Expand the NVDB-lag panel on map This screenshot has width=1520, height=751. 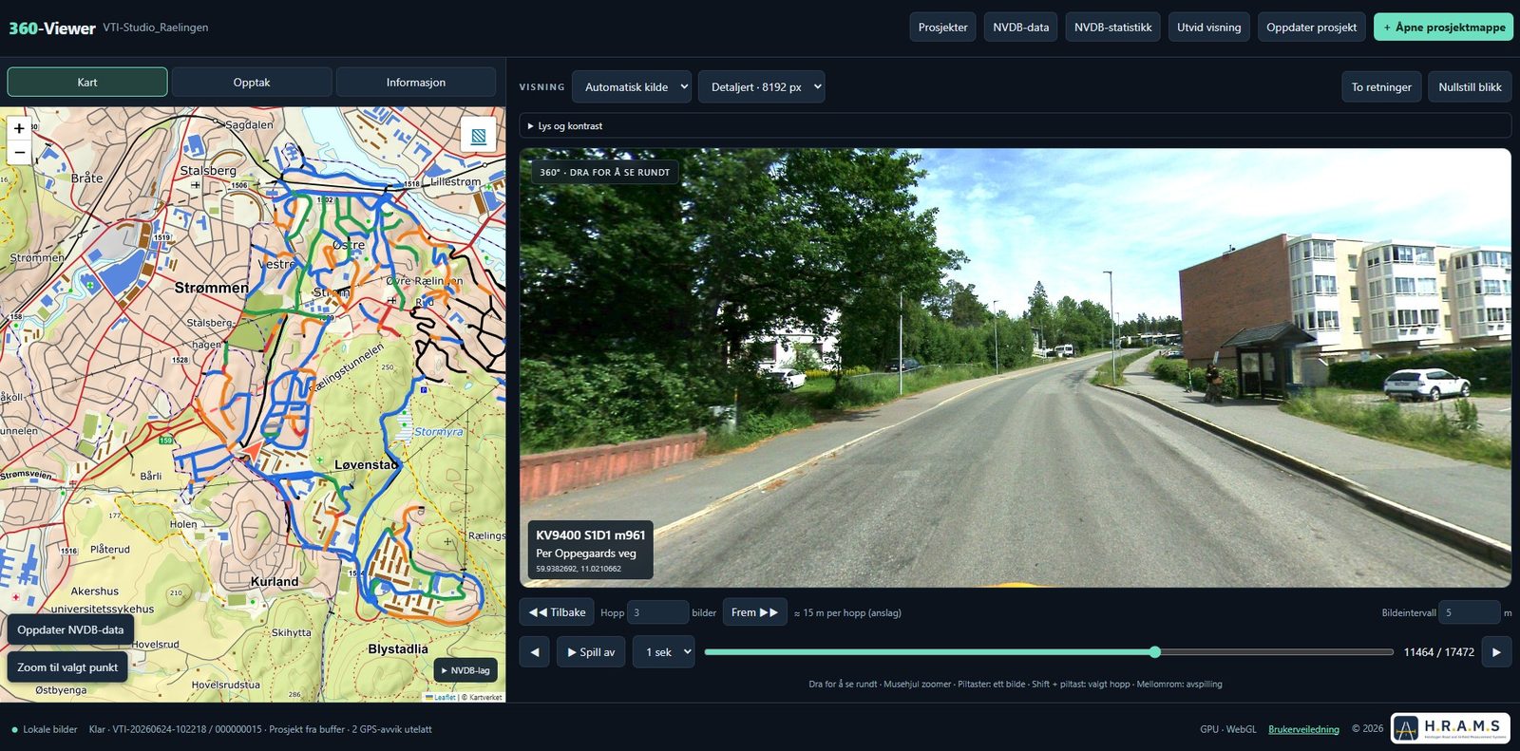click(x=465, y=670)
